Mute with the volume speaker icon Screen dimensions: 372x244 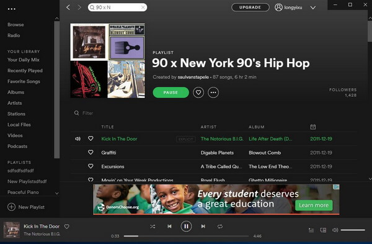coord(335,230)
